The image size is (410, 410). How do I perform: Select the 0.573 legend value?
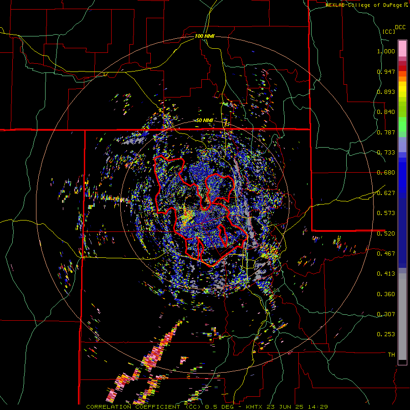[386, 213]
